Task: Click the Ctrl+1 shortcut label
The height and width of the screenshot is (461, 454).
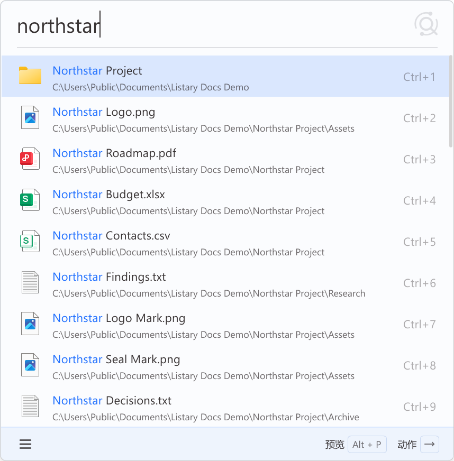Action: (419, 77)
